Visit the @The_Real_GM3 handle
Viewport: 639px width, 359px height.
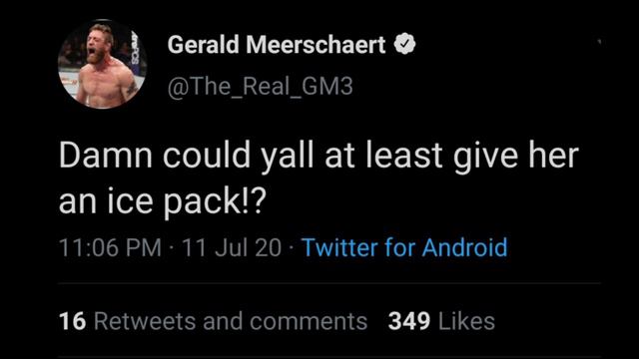click(260, 87)
